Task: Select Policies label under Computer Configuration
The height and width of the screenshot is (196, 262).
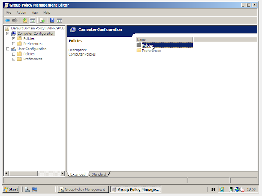Action: (x=29, y=38)
